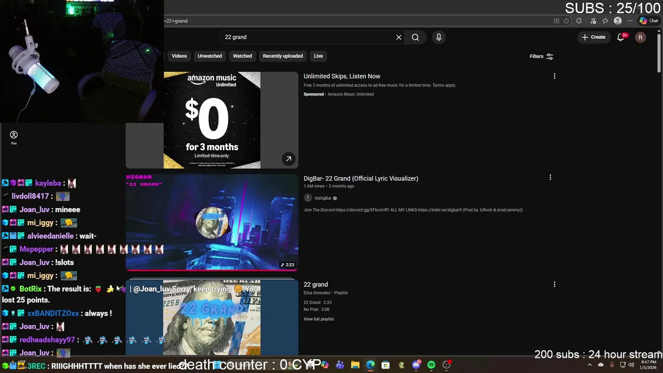The image size is (663, 373).
Task: Open the search Filters panel
Action: [541, 56]
